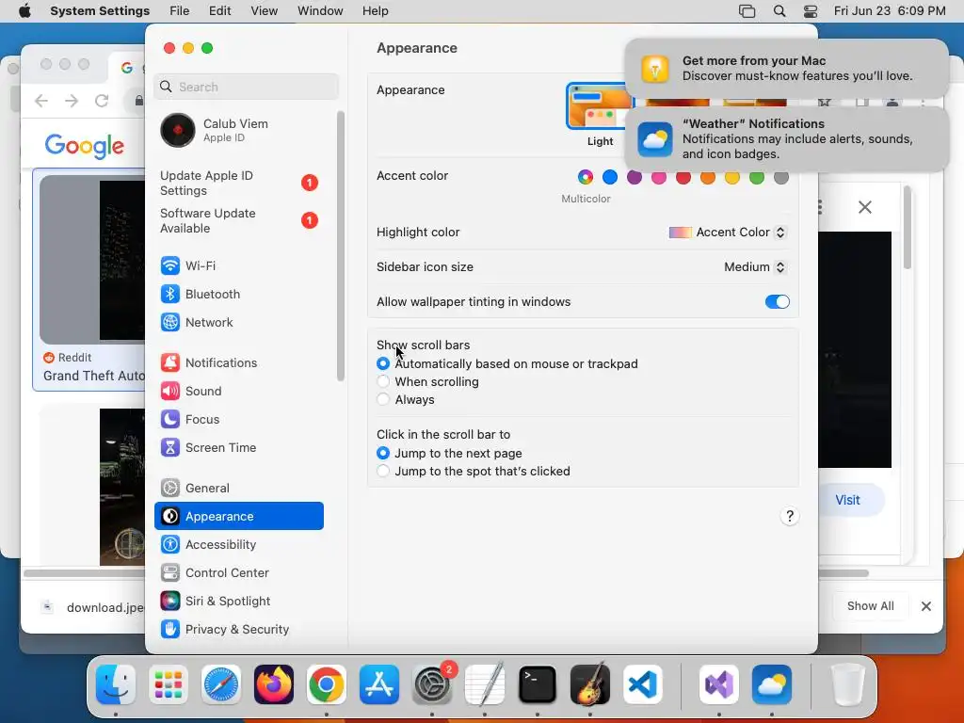The height and width of the screenshot is (723, 964).
Task: Open Update Apple ID Settings
Action: click(238, 184)
